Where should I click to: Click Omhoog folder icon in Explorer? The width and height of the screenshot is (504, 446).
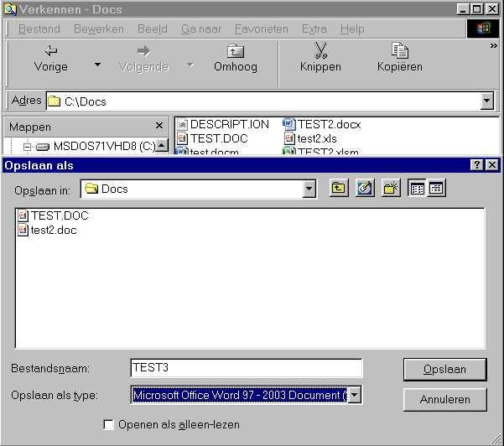236,51
